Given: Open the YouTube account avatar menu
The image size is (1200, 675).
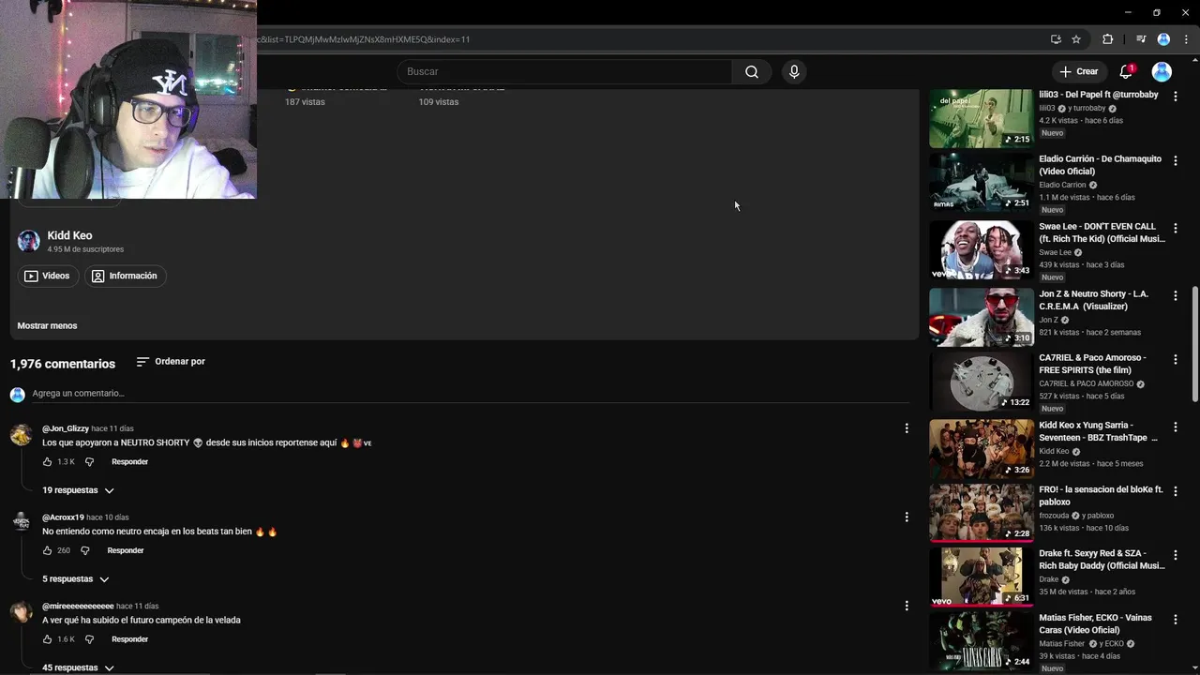Looking at the screenshot, I should point(1162,71).
